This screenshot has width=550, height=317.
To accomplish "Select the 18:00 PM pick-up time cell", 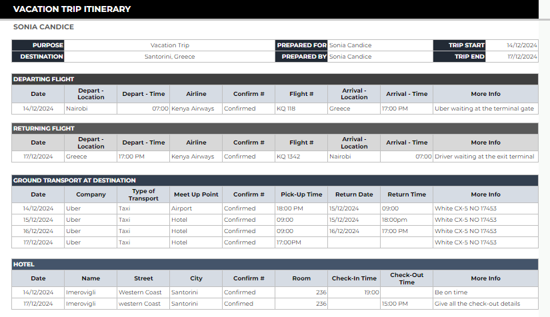I will coord(300,208).
